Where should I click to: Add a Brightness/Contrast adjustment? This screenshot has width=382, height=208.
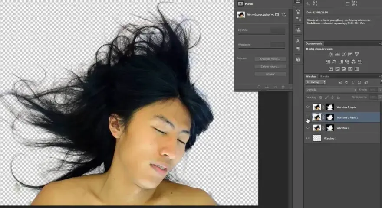point(331,55)
